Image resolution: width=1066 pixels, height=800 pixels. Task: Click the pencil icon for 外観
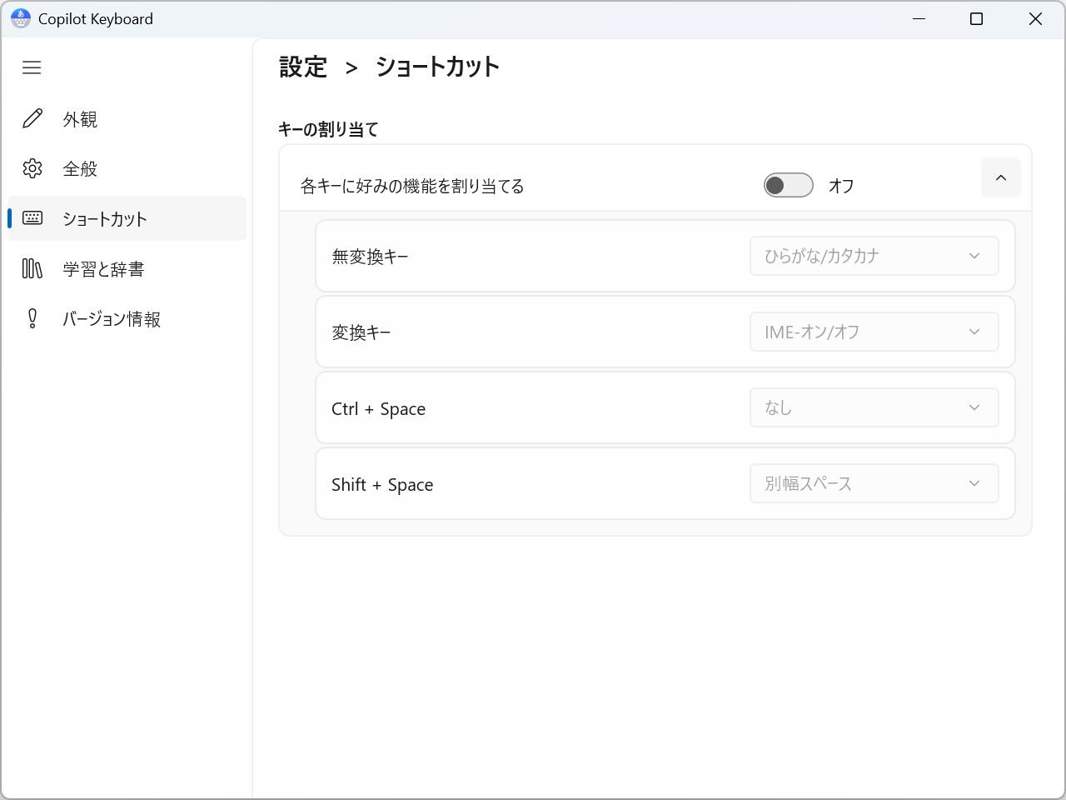32,119
